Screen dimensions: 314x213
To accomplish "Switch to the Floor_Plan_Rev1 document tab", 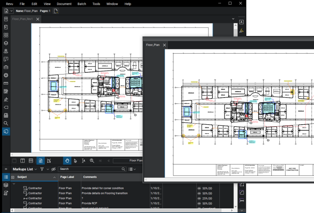I will point(23,19).
